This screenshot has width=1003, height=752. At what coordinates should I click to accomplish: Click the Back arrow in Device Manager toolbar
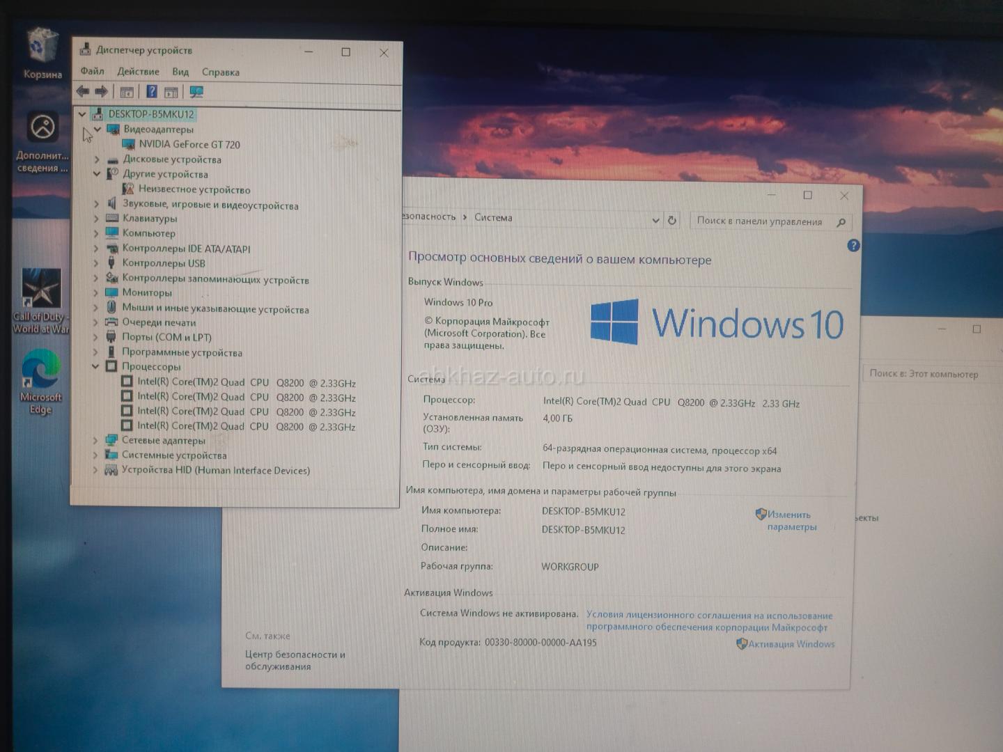pos(83,91)
